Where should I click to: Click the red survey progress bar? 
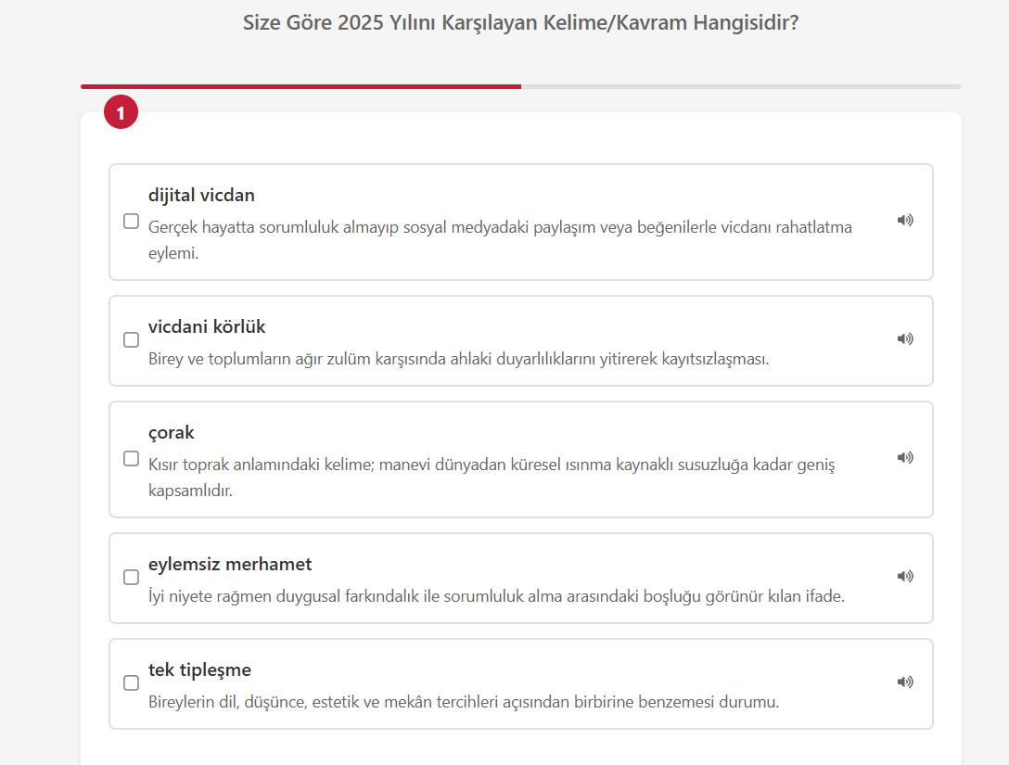click(300, 86)
